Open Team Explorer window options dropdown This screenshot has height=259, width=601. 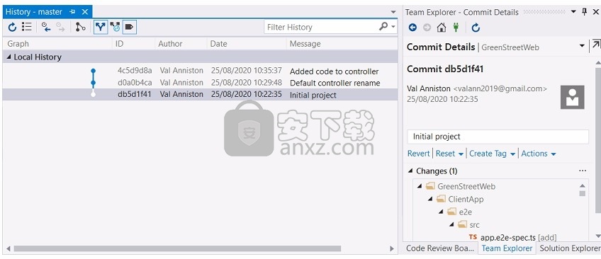coord(573,12)
